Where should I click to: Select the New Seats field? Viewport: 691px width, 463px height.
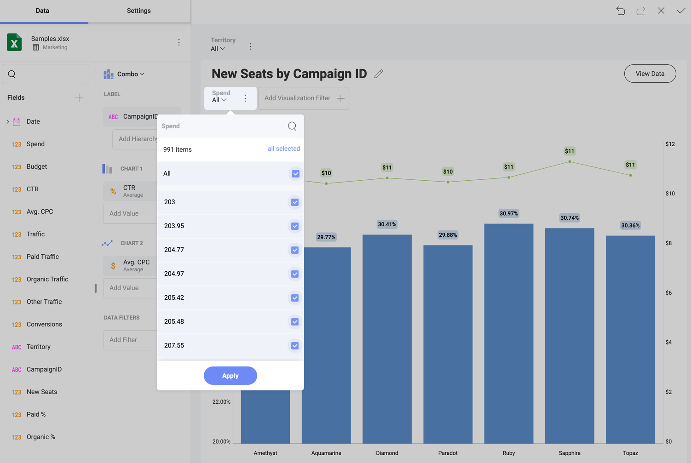pyautogui.click(x=42, y=392)
